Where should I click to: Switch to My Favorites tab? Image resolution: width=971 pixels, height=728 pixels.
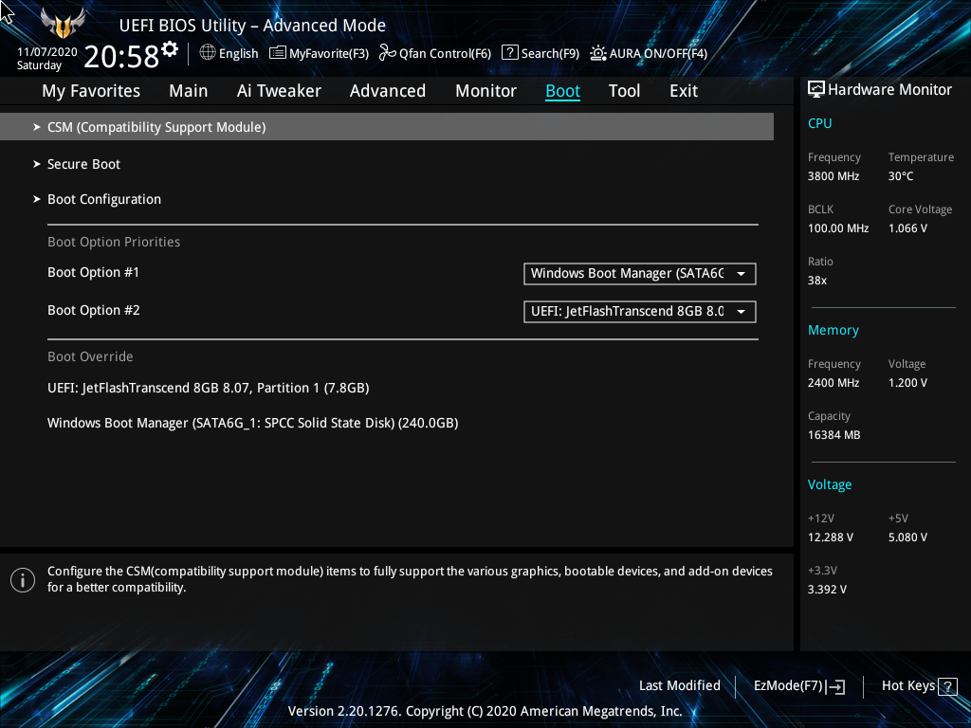(91, 91)
